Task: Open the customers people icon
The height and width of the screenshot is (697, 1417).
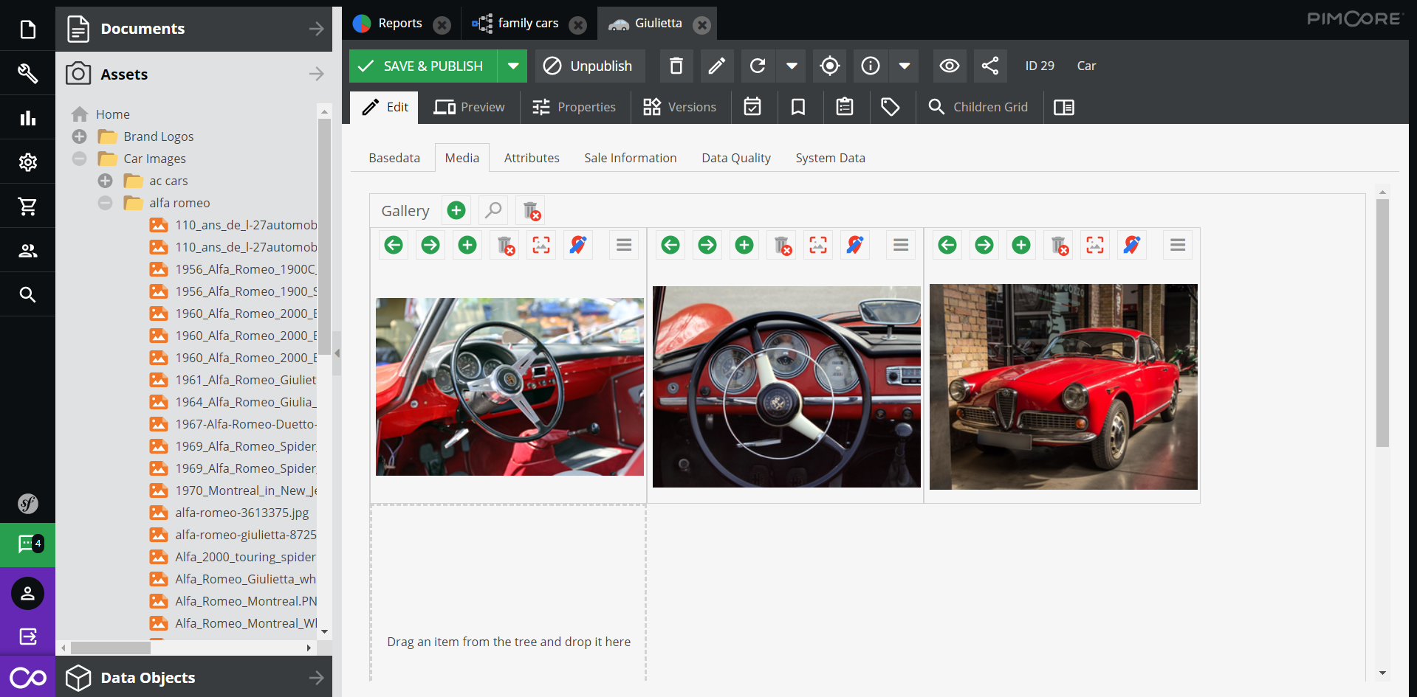Action: [x=27, y=250]
